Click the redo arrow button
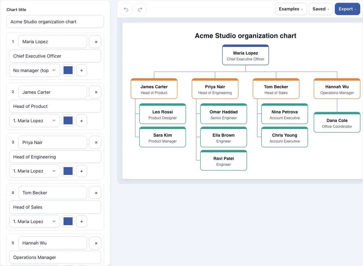 click(x=140, y=9)
